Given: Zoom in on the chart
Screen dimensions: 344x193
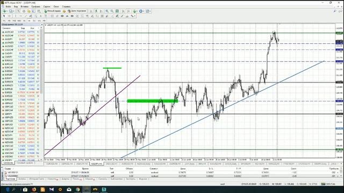Looking at the screenshot, I should point(107,11).
